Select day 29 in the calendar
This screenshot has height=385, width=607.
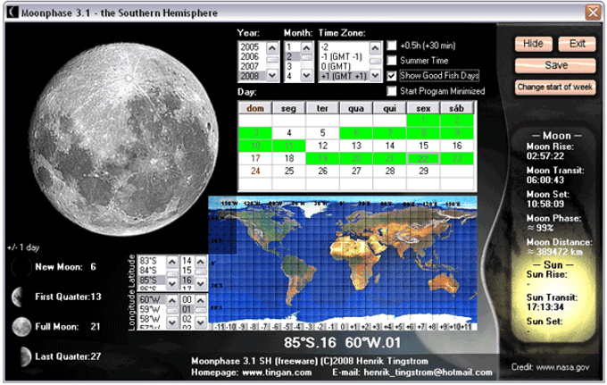[x=423, y=172]
